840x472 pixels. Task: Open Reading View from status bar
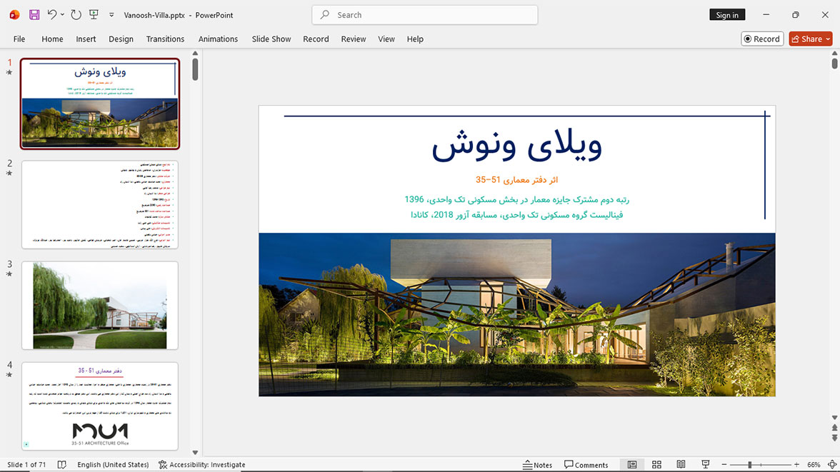click(x=681, y=464)
